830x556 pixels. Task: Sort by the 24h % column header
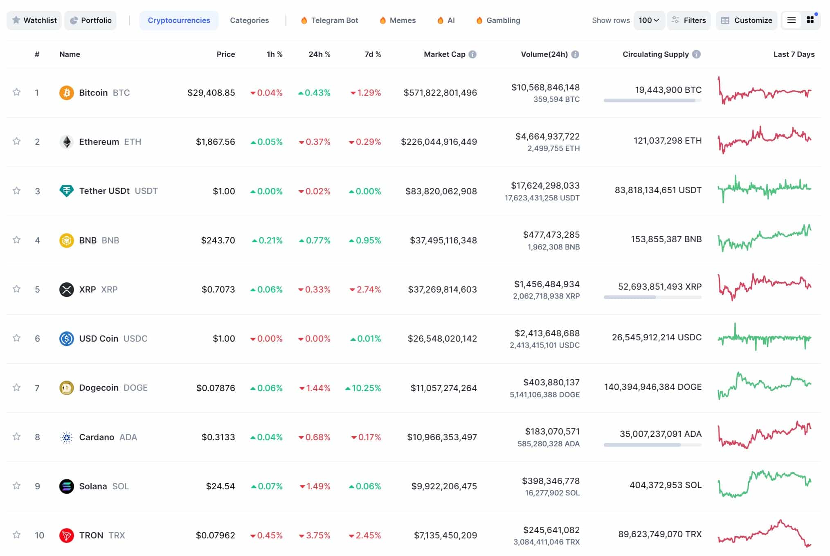click(x=319, y=54)
